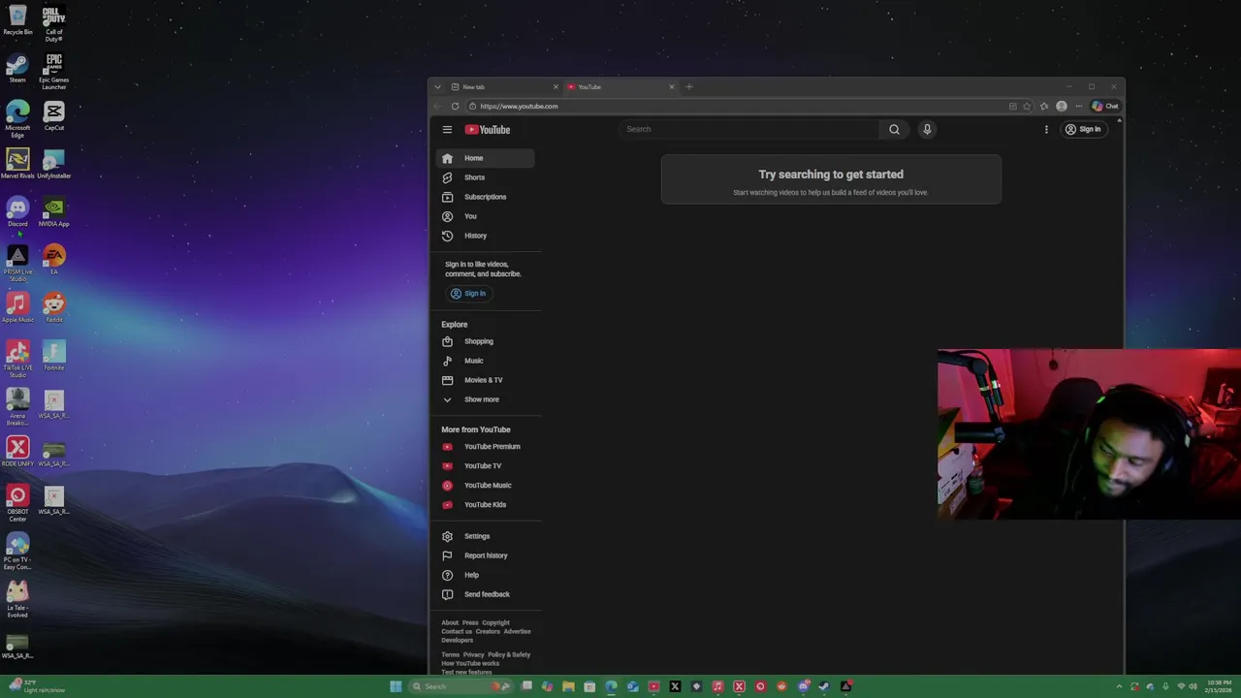1241x698 pixels.
Task: Open Fortnite desktop shortcut
Action: 53,356
